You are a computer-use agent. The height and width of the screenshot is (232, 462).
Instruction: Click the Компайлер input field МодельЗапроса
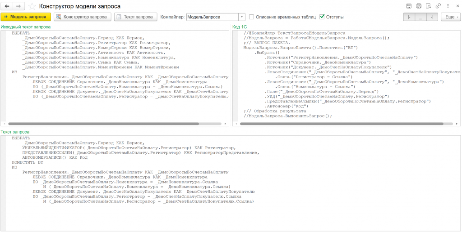point(212,17)
